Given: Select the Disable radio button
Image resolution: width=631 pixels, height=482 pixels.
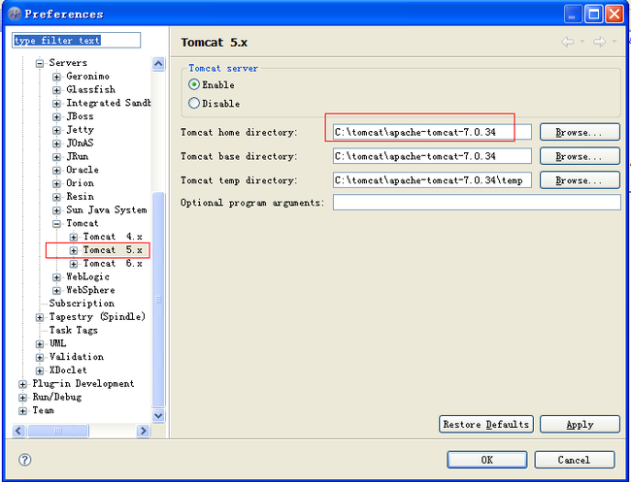Looking at the screenshot, I should (x=194, y=104).
